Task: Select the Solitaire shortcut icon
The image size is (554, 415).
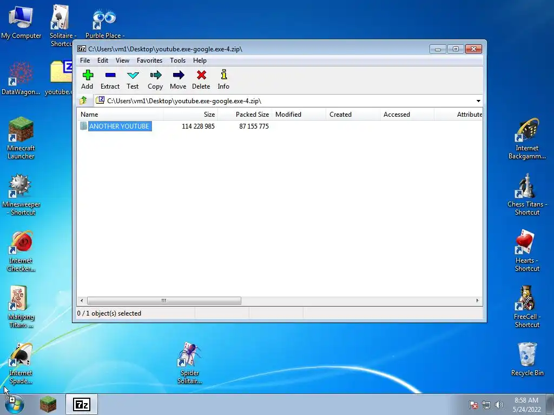Action: 61,25
